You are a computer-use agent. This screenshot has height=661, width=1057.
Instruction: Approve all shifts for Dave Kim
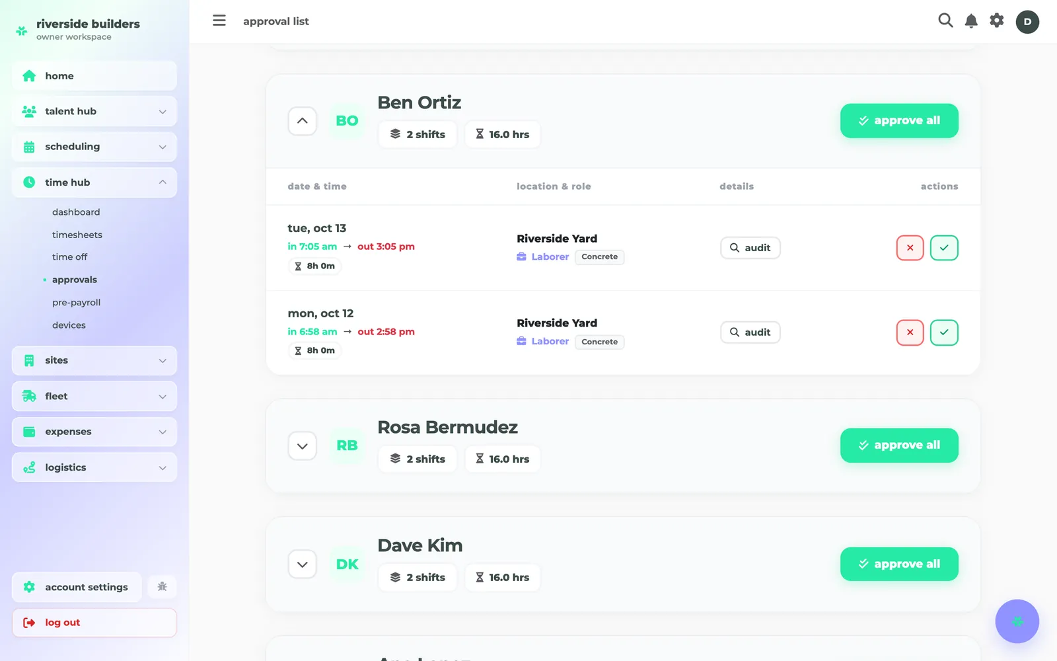[x=899, y=564]
